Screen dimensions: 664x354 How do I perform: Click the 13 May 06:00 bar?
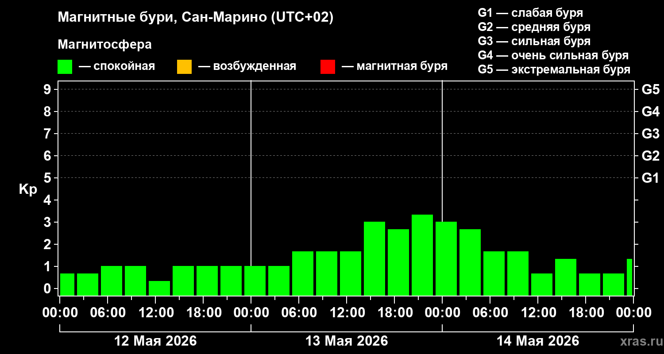(x=303, y=273)
